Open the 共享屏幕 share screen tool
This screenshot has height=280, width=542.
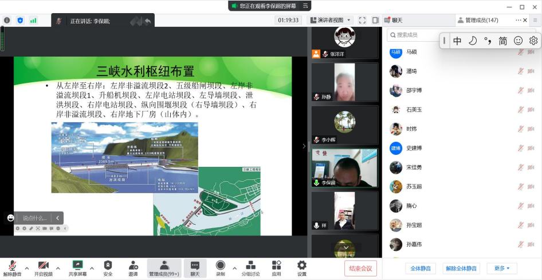pos(77,266)
